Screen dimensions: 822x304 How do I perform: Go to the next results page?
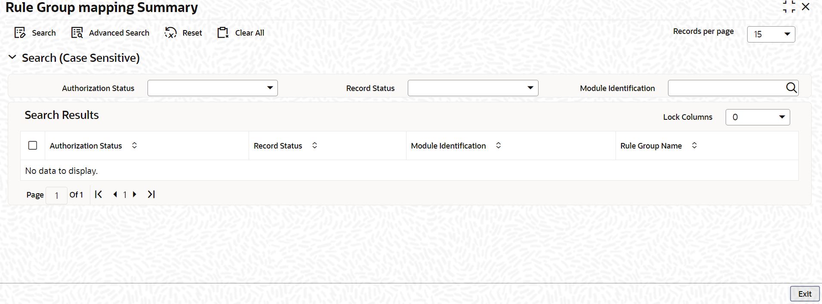135,195
